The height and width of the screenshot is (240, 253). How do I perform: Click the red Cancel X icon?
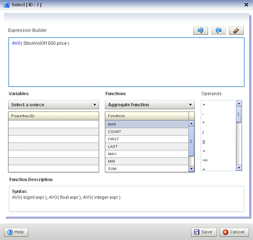[225, 232]
